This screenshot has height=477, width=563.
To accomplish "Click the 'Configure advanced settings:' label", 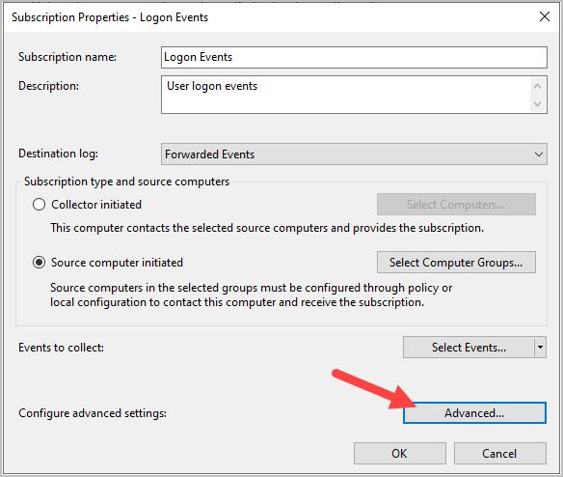I will coord(93,413).
